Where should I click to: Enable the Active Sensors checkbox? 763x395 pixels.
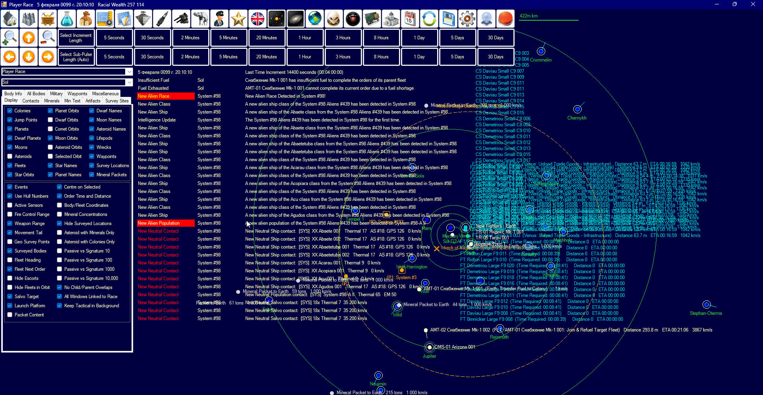pyautogui.click(x=10, y=205)
